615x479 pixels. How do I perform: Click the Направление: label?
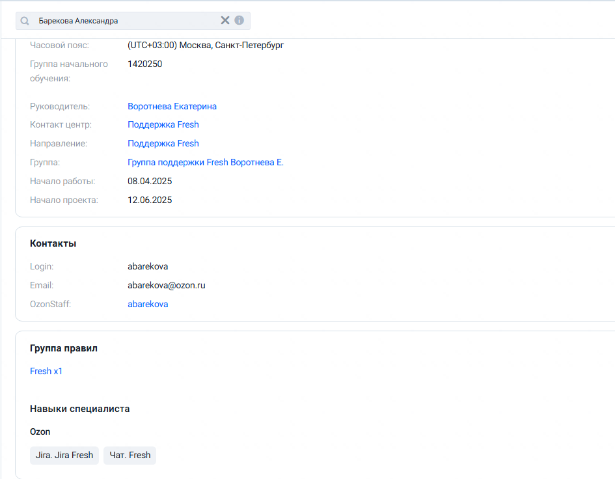(59, 144)
